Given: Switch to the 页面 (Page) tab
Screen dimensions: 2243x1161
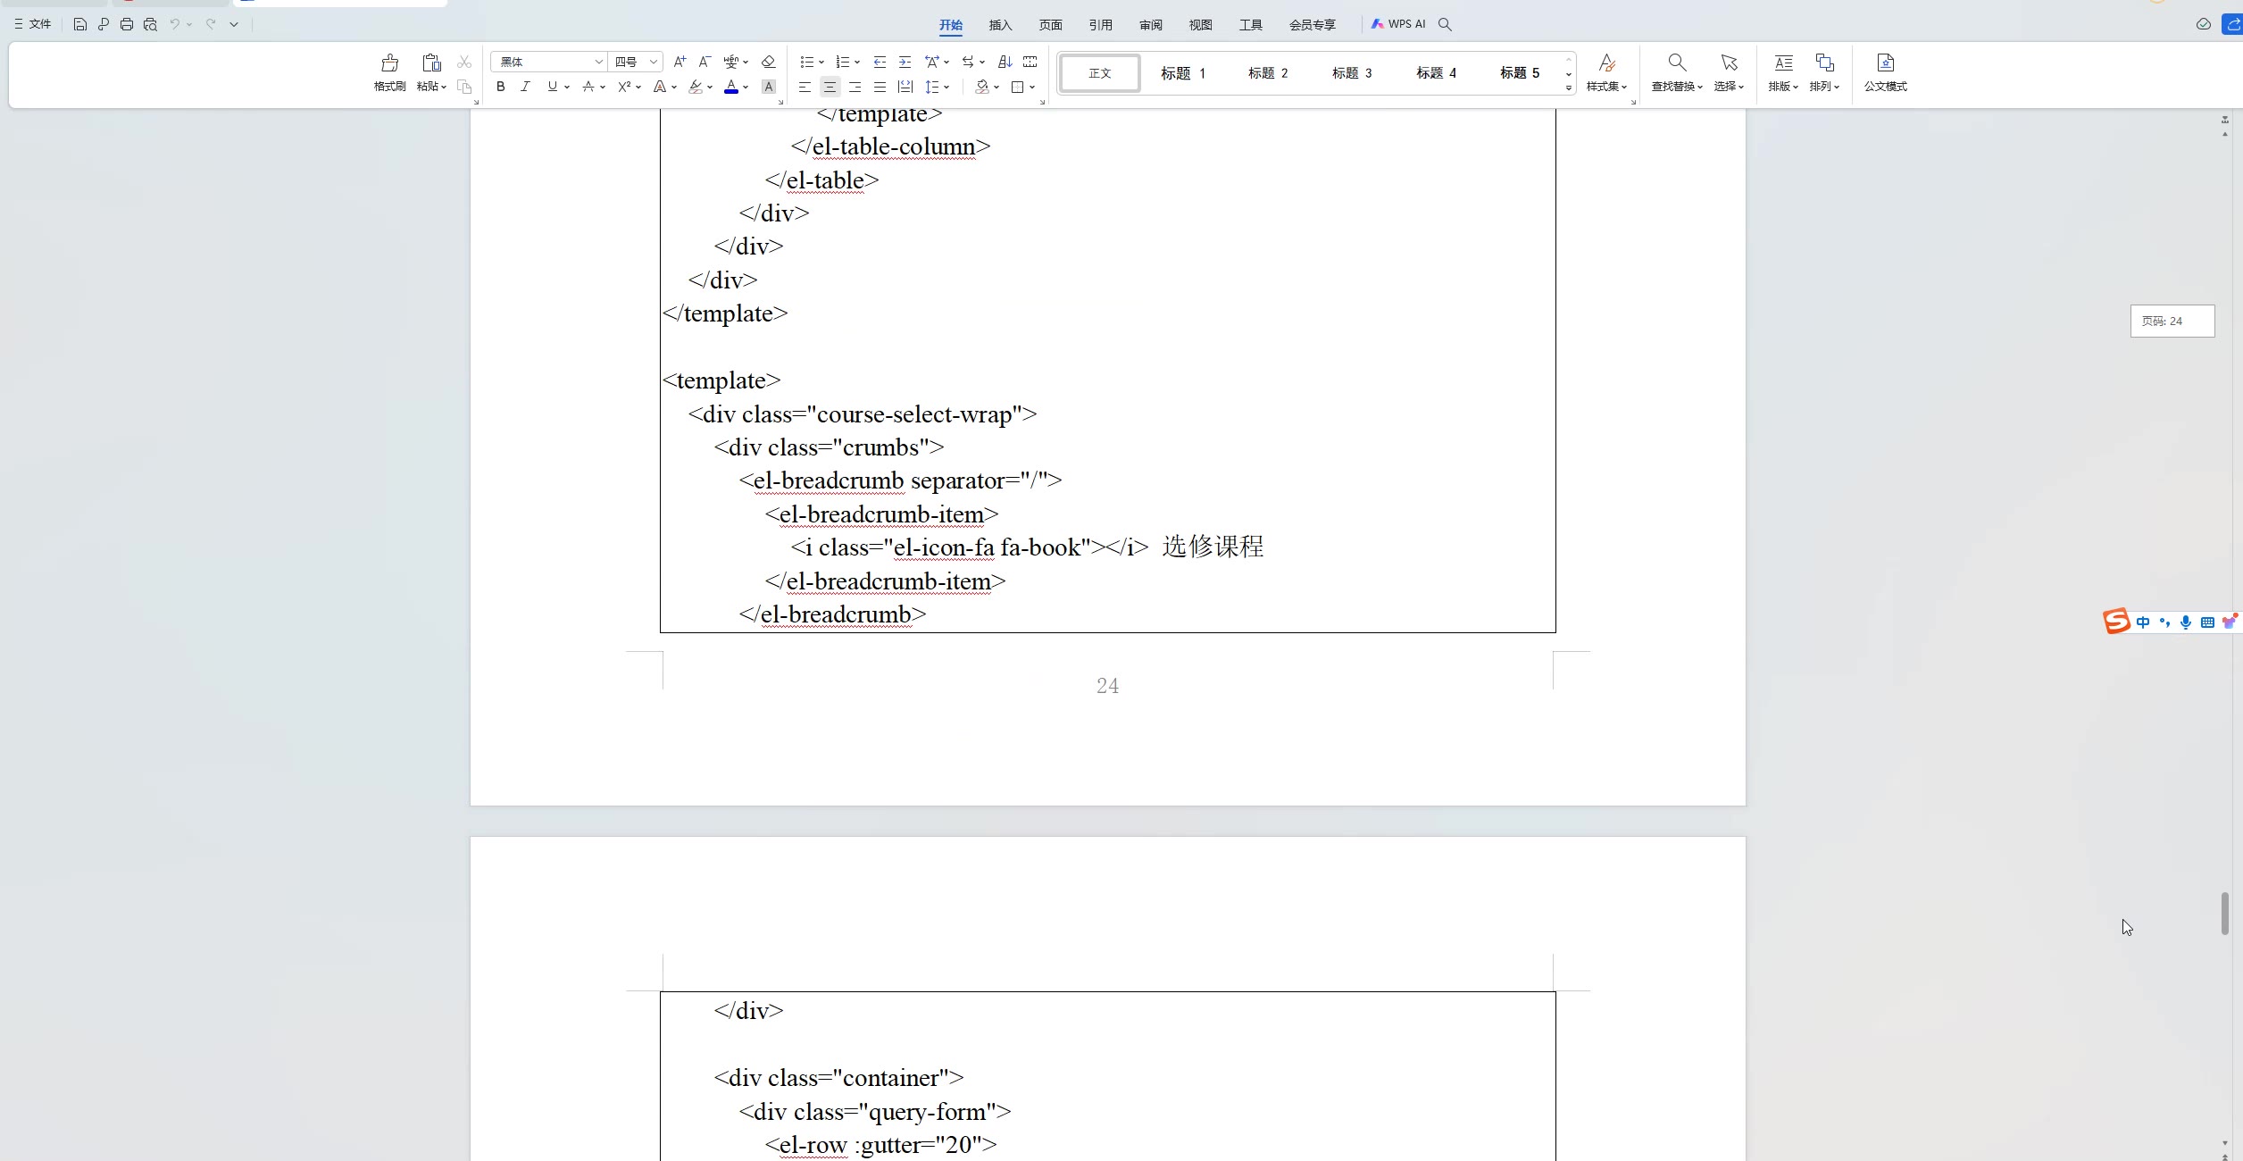Looking at the screenshot, I should tap(1050, 25).
